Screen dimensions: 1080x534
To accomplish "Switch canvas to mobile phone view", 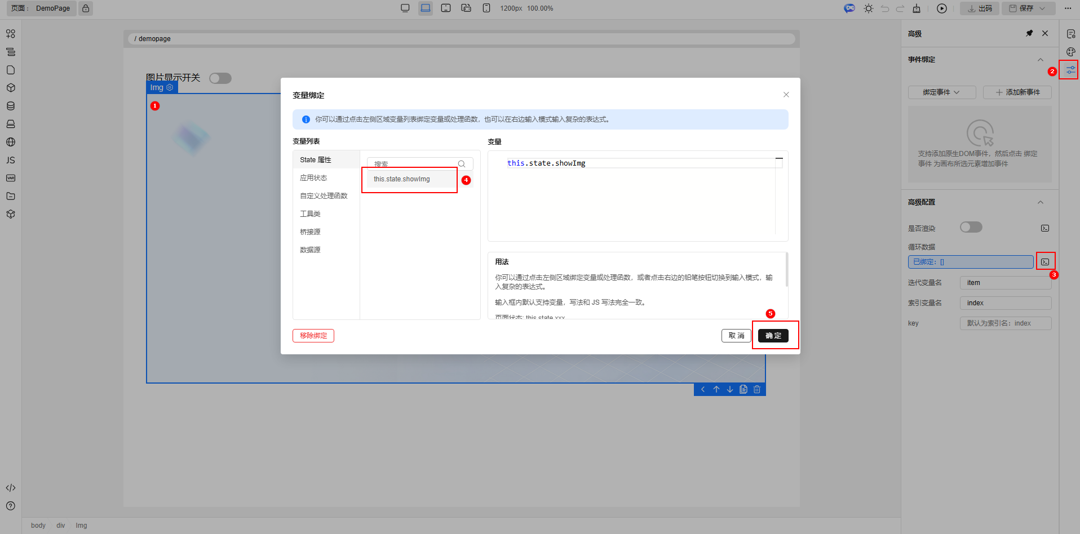I will (486, 8).
